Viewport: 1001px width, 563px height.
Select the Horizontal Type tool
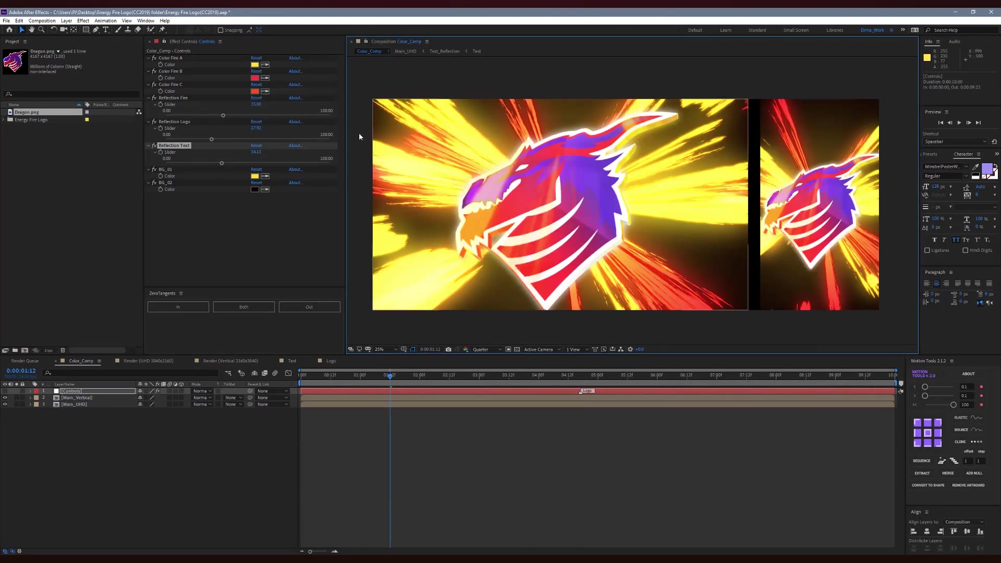tap(106, 30)
